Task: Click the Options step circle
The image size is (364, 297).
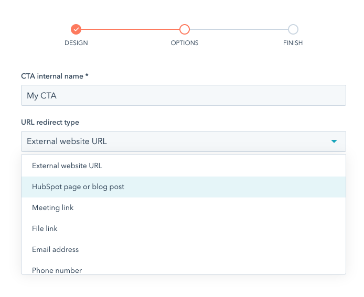Action: (x=184, y=29)
